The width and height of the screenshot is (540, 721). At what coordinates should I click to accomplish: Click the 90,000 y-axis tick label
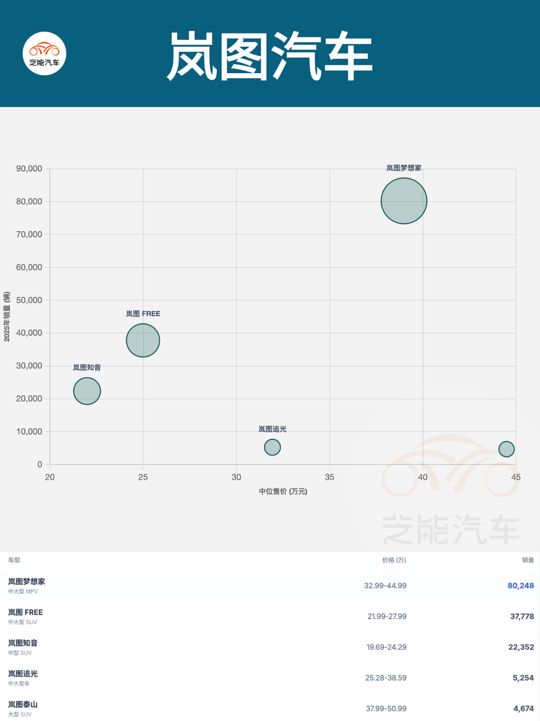point(29,168)
